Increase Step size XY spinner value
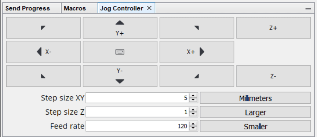317x137 pixels. pos(193,96)
